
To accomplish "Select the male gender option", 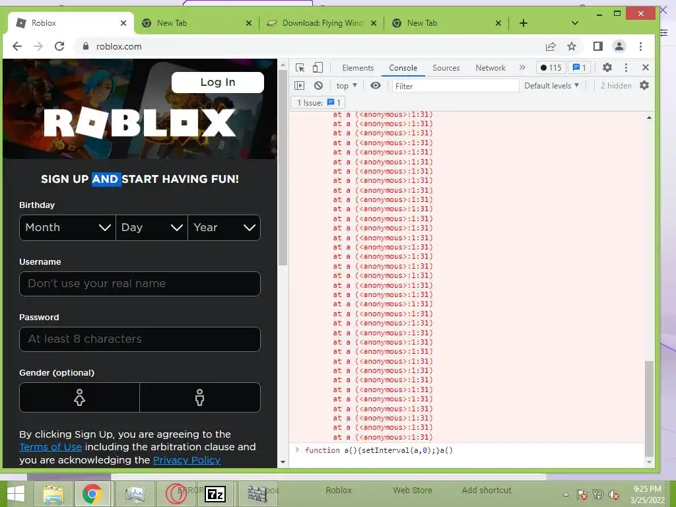I will (x=200, y=397).
